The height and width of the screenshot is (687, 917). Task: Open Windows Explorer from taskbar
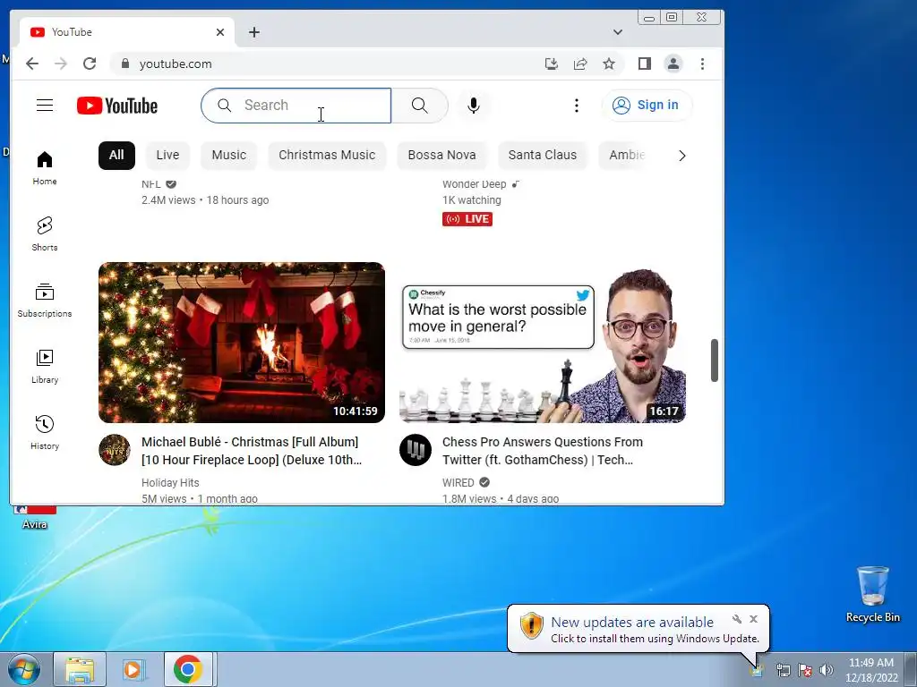pyautogui.click(x=80, y=669)
